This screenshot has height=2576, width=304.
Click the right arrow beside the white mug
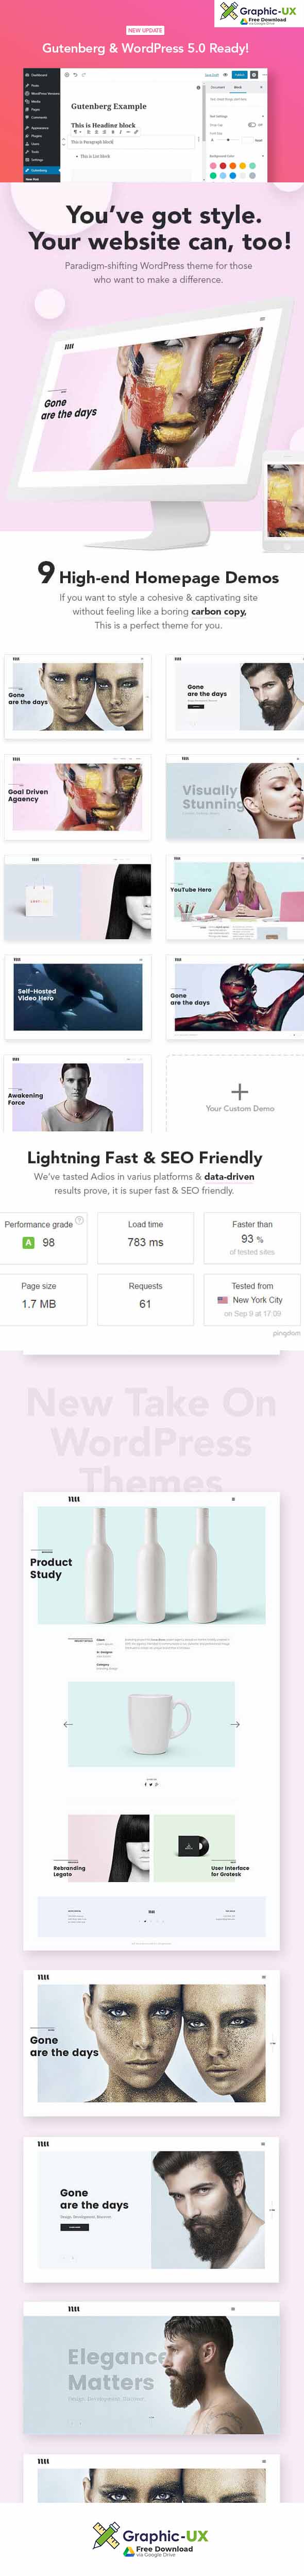tap(235, 1724)
